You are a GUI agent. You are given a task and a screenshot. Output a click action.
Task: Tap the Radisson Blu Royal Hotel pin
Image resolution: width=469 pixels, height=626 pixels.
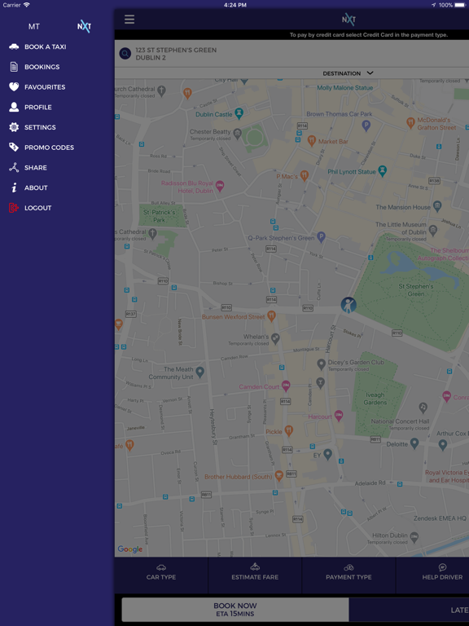pos(220,185)
